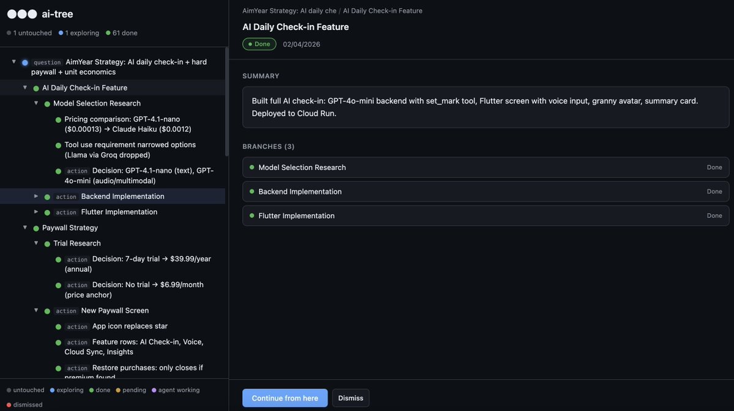Click the 02/04/2026 date text
This screenshot has height=411, width=734.
coord(302,45)
